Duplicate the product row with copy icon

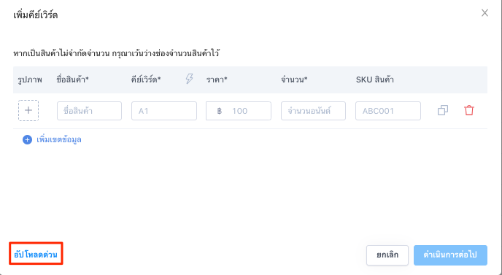443,110
